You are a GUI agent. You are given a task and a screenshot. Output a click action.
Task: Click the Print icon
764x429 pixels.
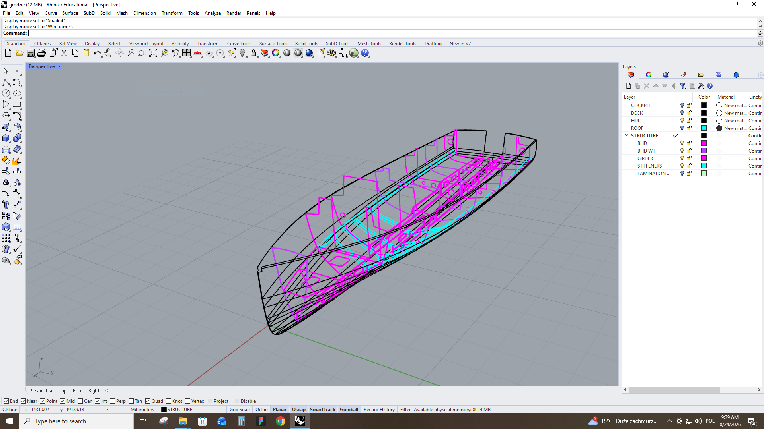[x=42, y=53]
